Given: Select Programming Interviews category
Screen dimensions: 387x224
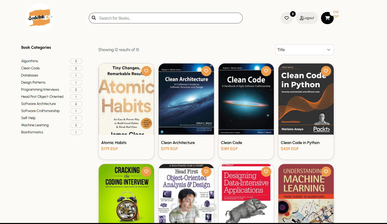Looking at the screenshot, I should (40, 90).
